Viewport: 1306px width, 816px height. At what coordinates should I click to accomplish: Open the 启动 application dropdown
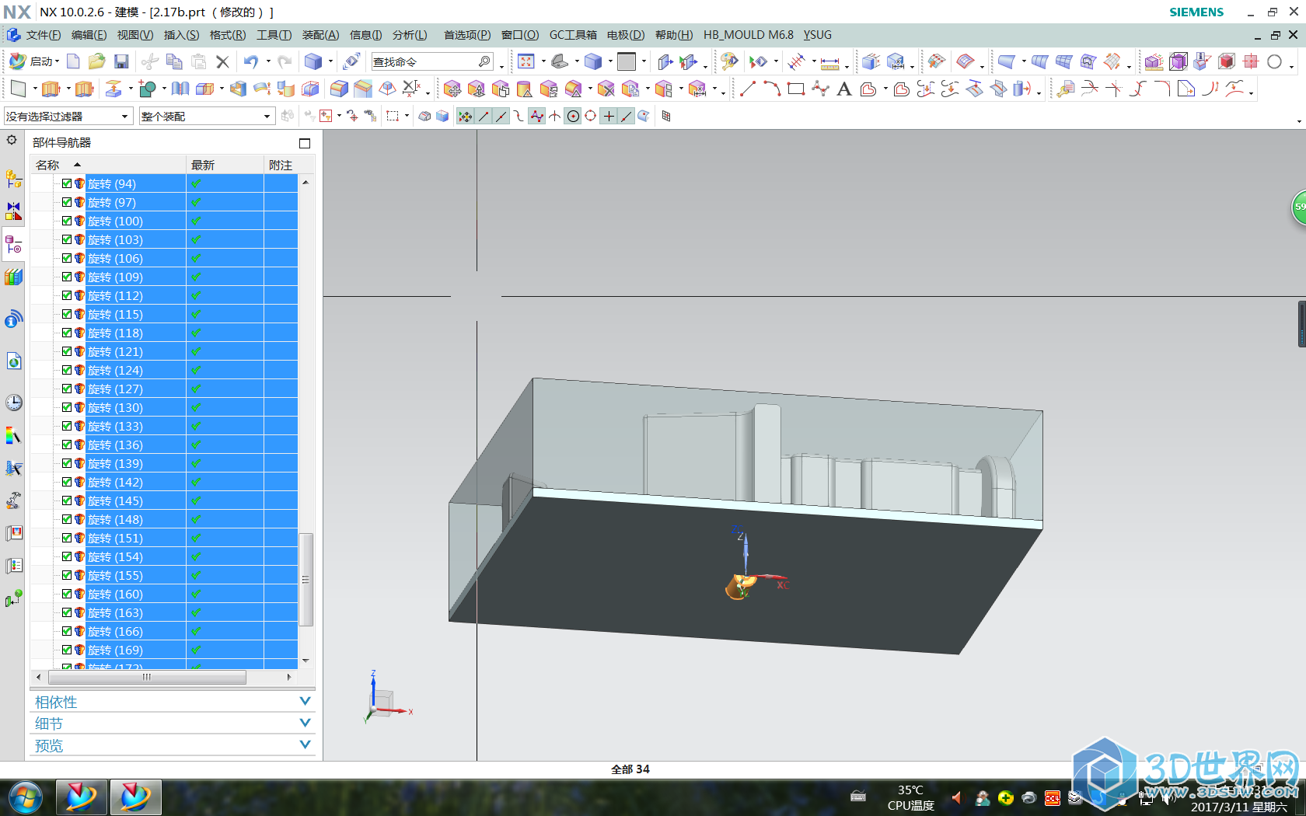click(x=33, y=61)
